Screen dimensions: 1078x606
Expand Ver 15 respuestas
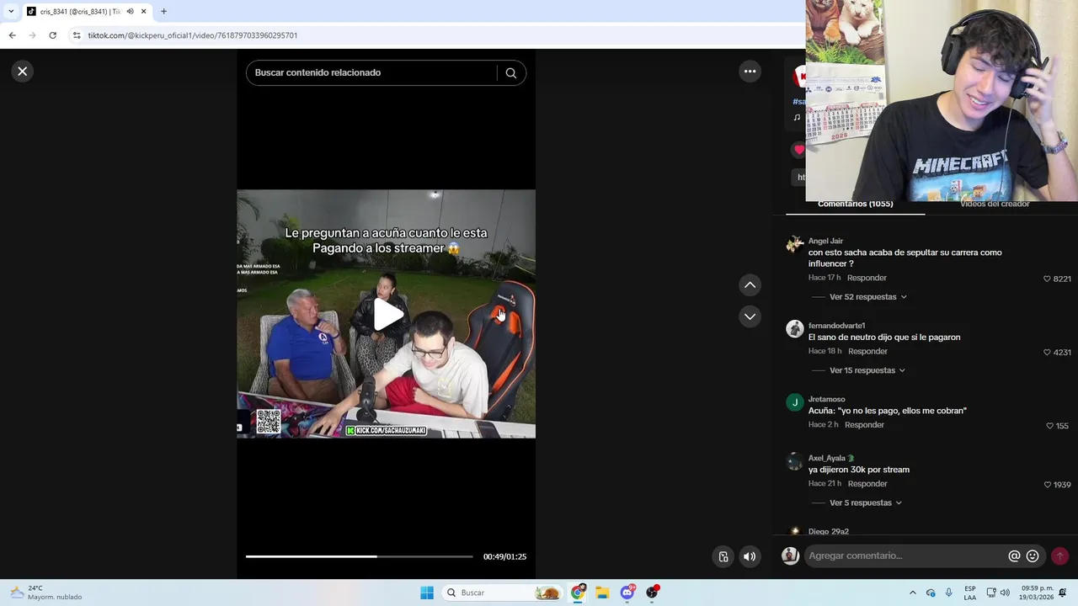pyautogui.click(x=867, y=370)
